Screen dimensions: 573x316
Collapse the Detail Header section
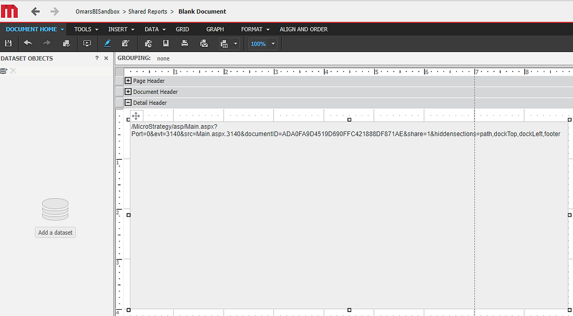coord(128,102)
